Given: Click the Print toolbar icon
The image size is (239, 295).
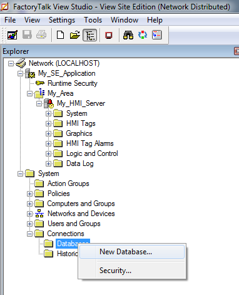Looking at the screenshot, I should click(41, 35).
